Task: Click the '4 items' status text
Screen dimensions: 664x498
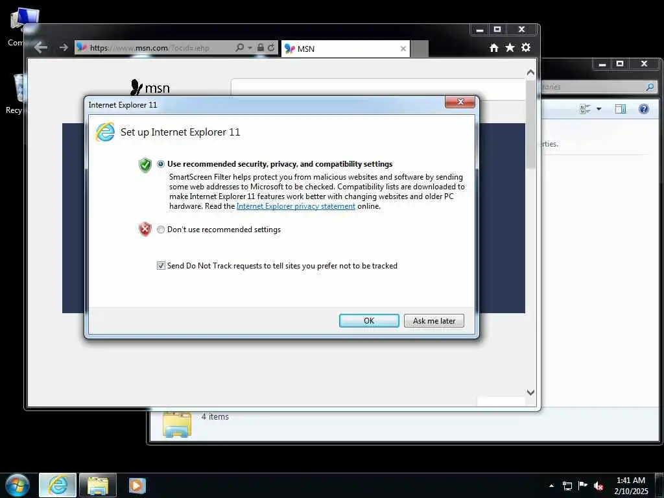Action: (x=215, y=417)
